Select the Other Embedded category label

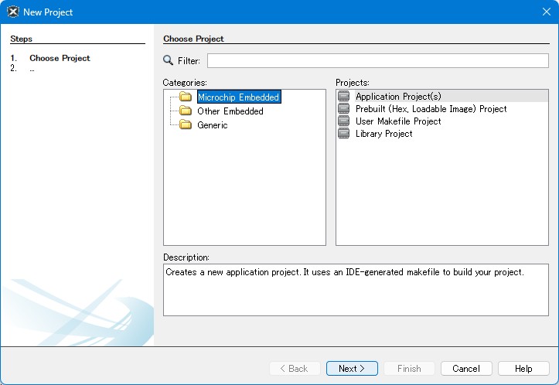click(230, 111)
